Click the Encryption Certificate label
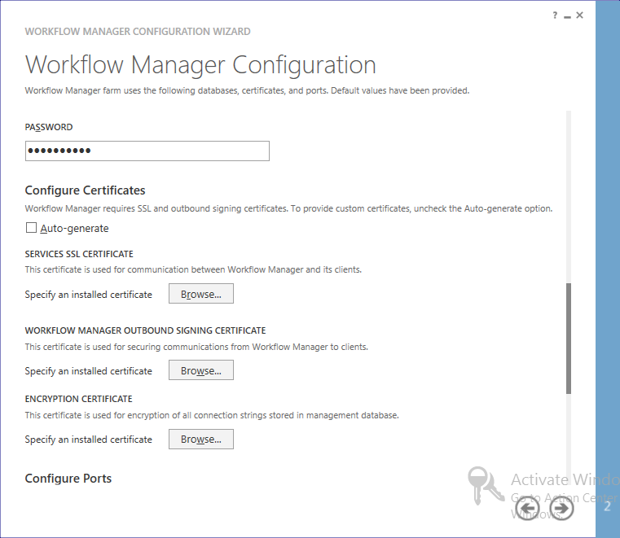620x538 pixels. click(x=78, y=399)
